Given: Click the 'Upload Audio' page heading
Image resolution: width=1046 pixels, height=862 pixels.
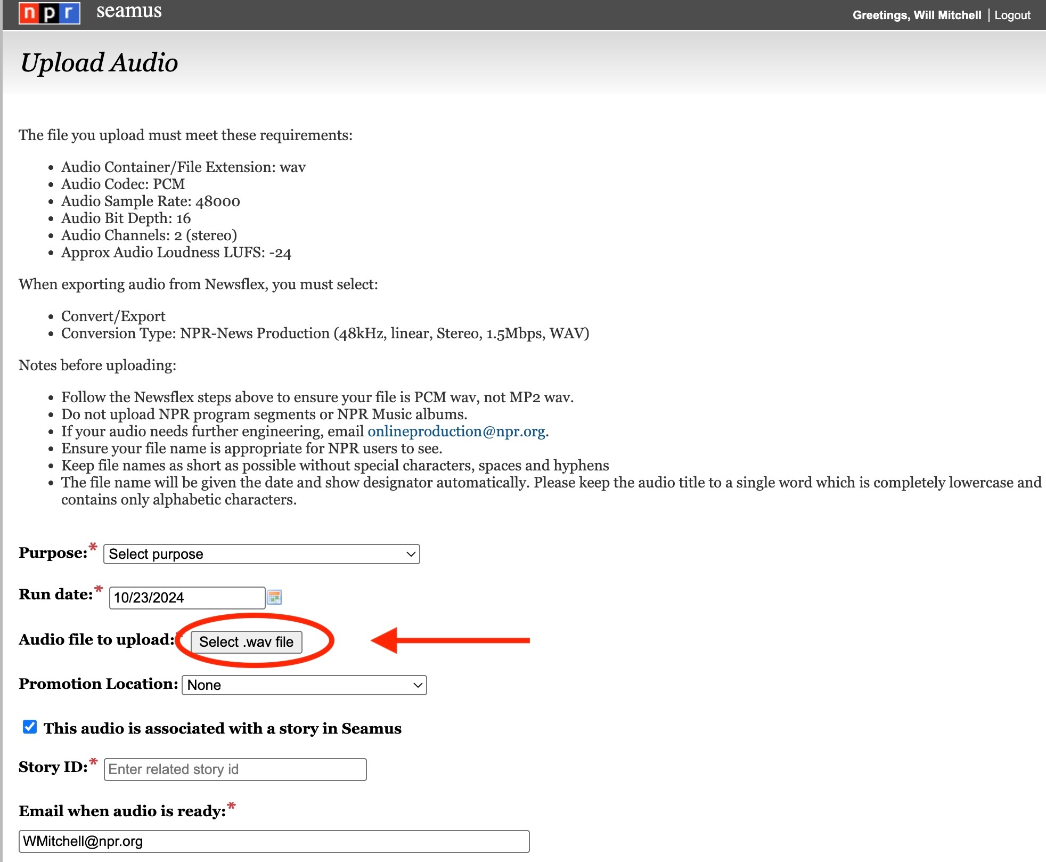Looking at the screenshot, I should pyautogui.click(x=99, y=63).
